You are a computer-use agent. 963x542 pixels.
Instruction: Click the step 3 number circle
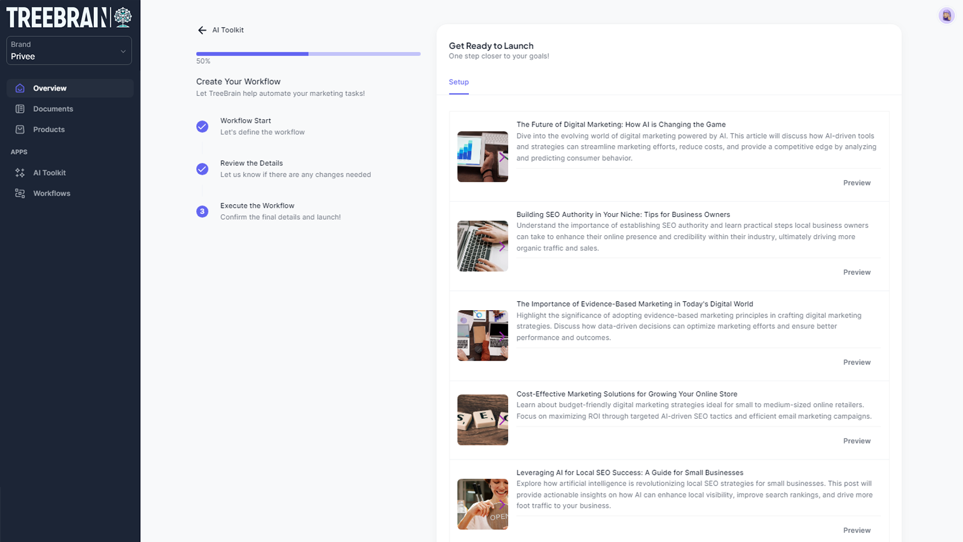[x=202, y=211]
